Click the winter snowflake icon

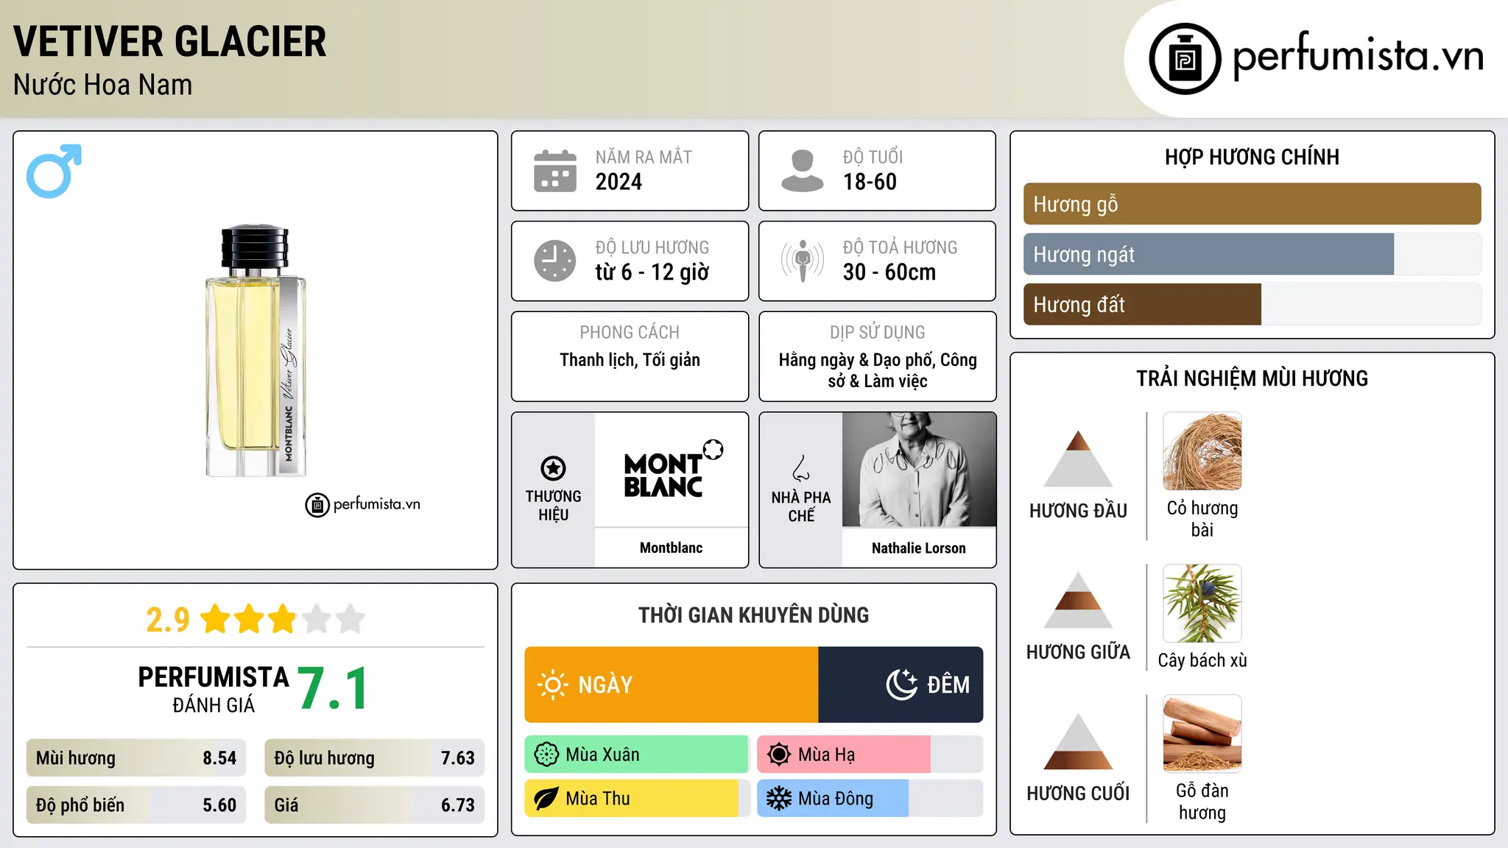point(779,799)
